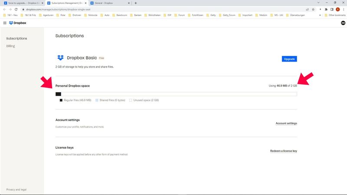Screen dimensions: 347x195
Task: View site security lock information
Action: [x=23, y=10]
